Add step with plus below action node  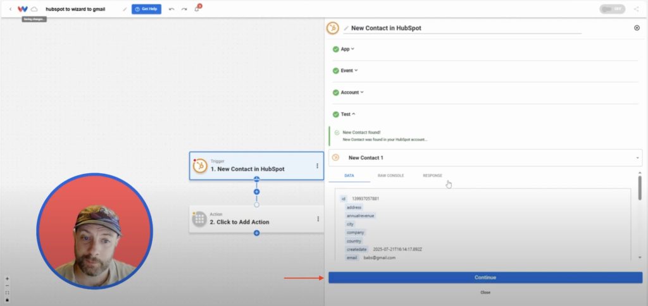257,233
